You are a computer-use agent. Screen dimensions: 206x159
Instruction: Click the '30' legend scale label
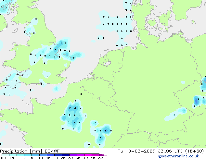point(71,158)
